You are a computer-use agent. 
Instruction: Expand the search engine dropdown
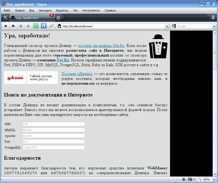click(214, 26)
